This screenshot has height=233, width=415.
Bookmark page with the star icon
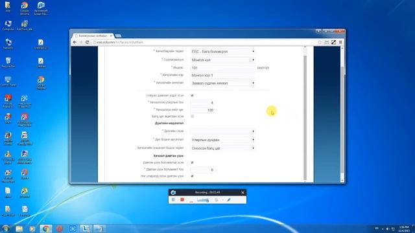tap(320, 42)
